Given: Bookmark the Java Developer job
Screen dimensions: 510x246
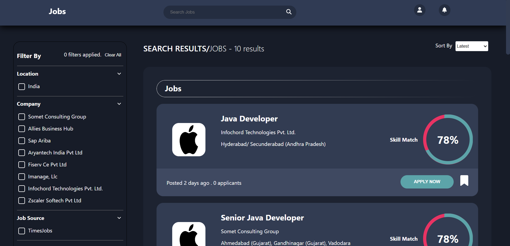Looking at the screenshot, I should [x=464, y=181].
